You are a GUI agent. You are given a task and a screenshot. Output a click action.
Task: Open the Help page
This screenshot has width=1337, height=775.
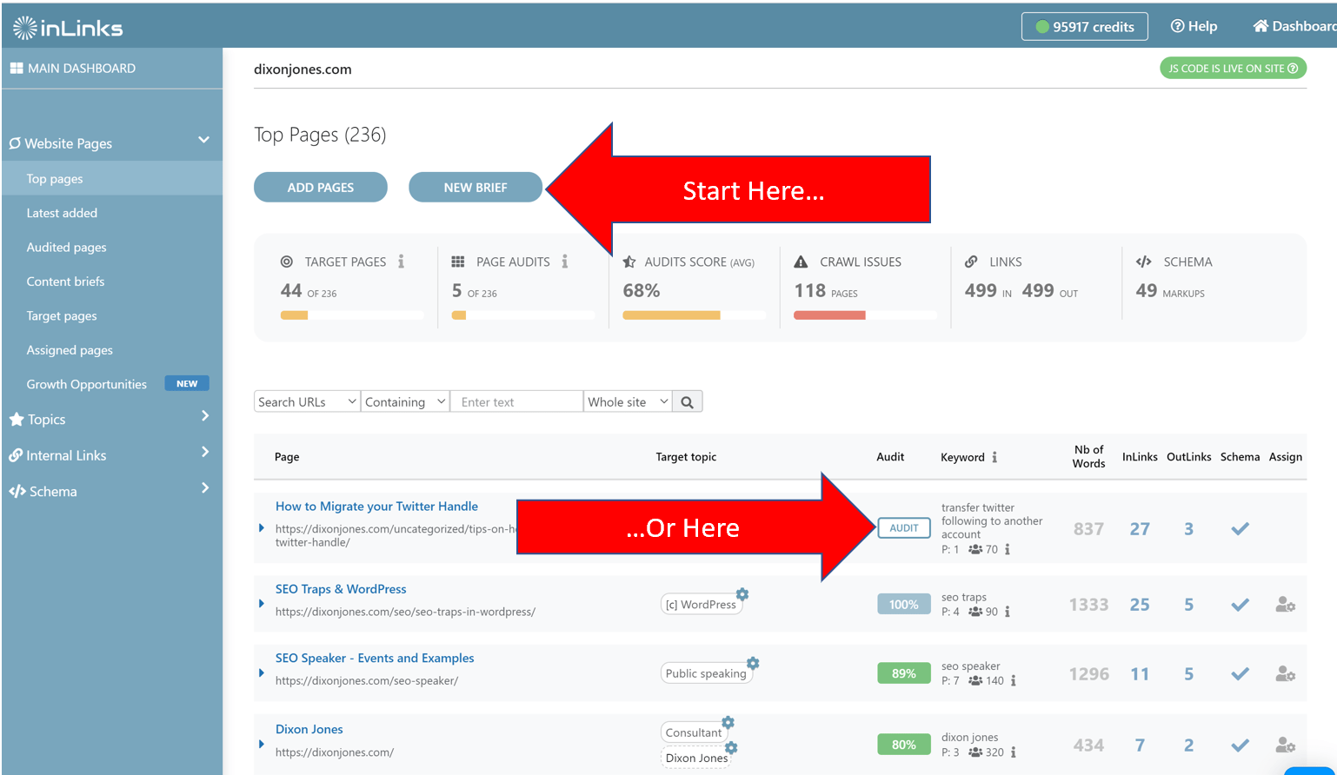click(x=1194, y=26)
